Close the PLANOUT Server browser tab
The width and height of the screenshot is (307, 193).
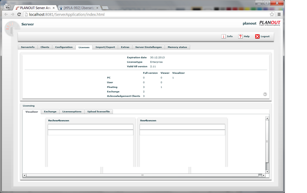[54, 8]
